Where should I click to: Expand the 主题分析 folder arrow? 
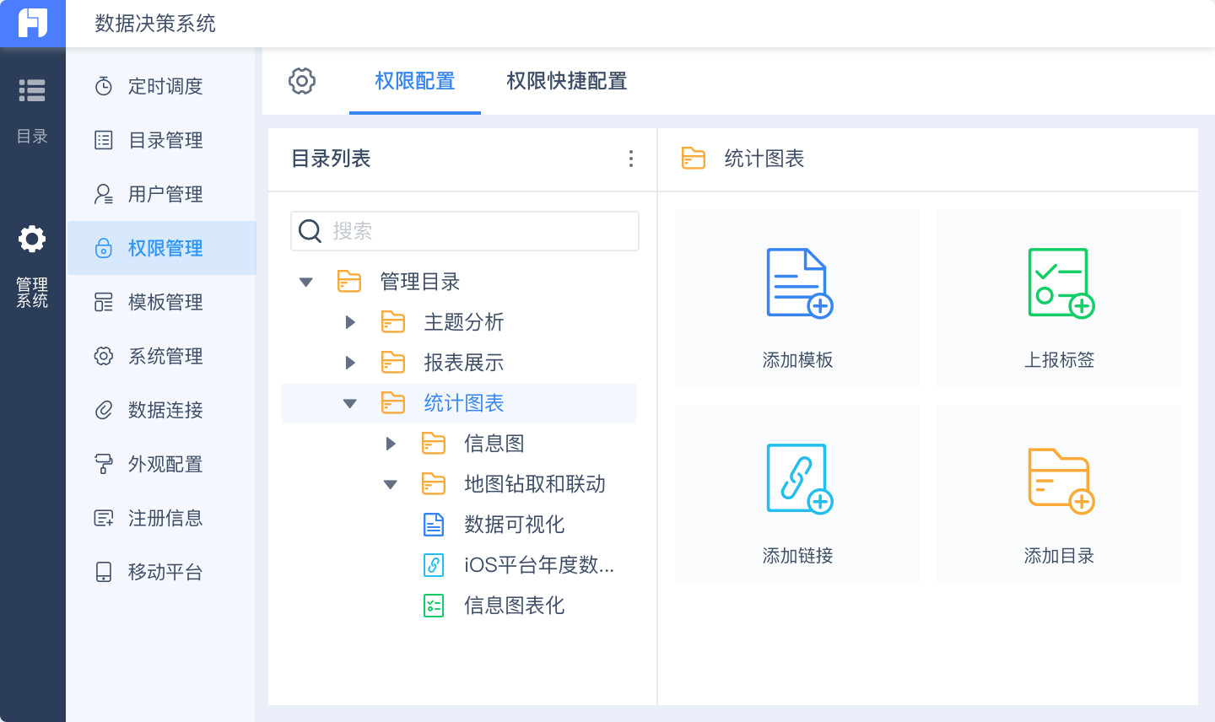350,322
